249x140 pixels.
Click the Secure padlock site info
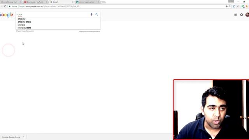tap(13, 6)
